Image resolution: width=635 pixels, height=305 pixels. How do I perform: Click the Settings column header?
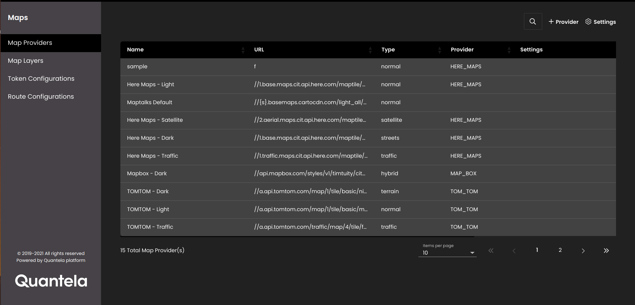531,50
